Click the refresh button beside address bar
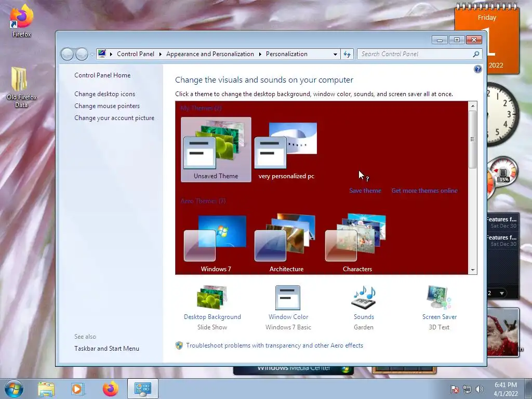This screenshot has height=399, width=532. [x=347, y=54]
